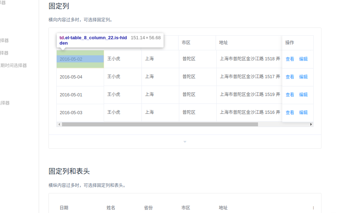
Task: Click the horizontal scrollbar thumb below the table
Action: 160,124
